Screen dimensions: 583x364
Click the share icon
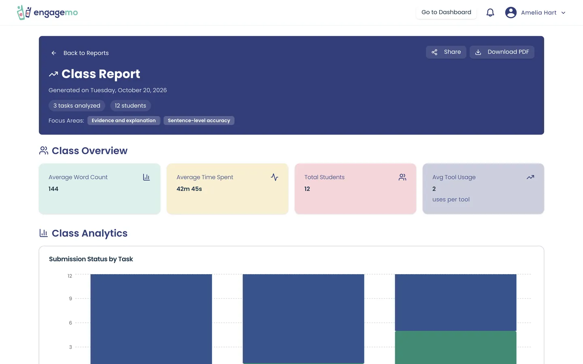coord(434,52)
